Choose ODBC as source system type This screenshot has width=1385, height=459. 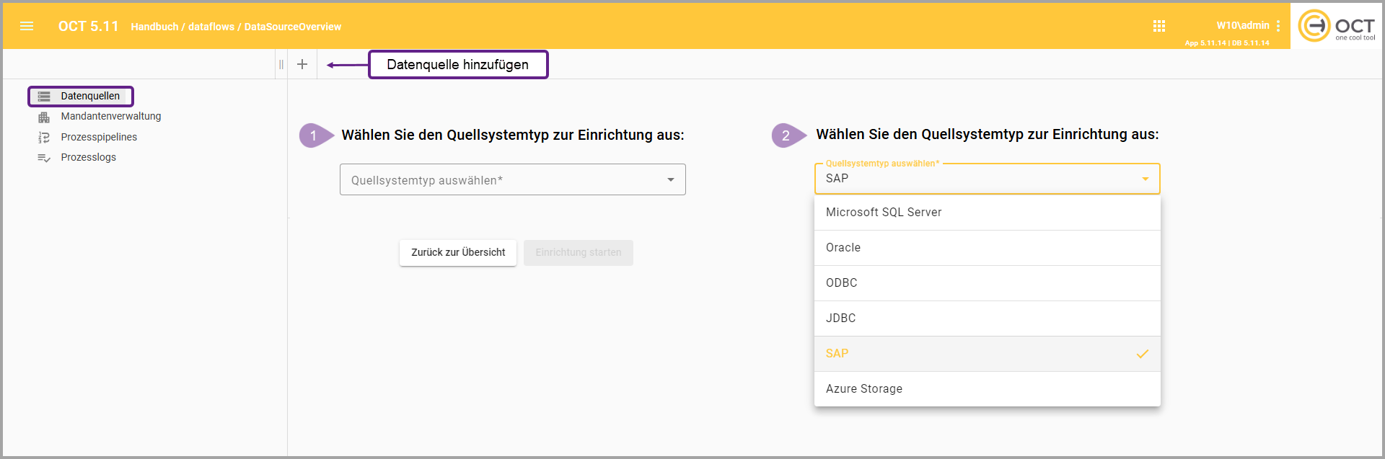[986, 283]
